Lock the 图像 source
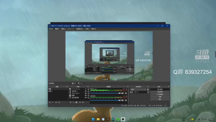This screenshot has height=122, width=216. pyautogui.click(x=88, y=95)
